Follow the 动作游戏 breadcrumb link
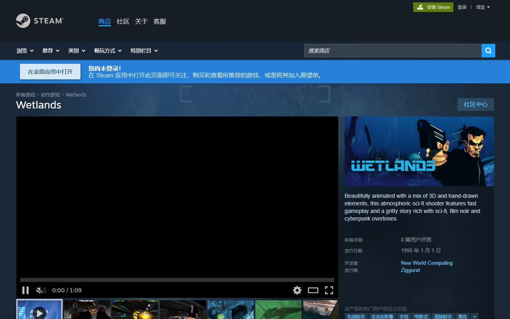Image resolution: width=510 pixels, height=319 pixels. (x=50, y=95)
